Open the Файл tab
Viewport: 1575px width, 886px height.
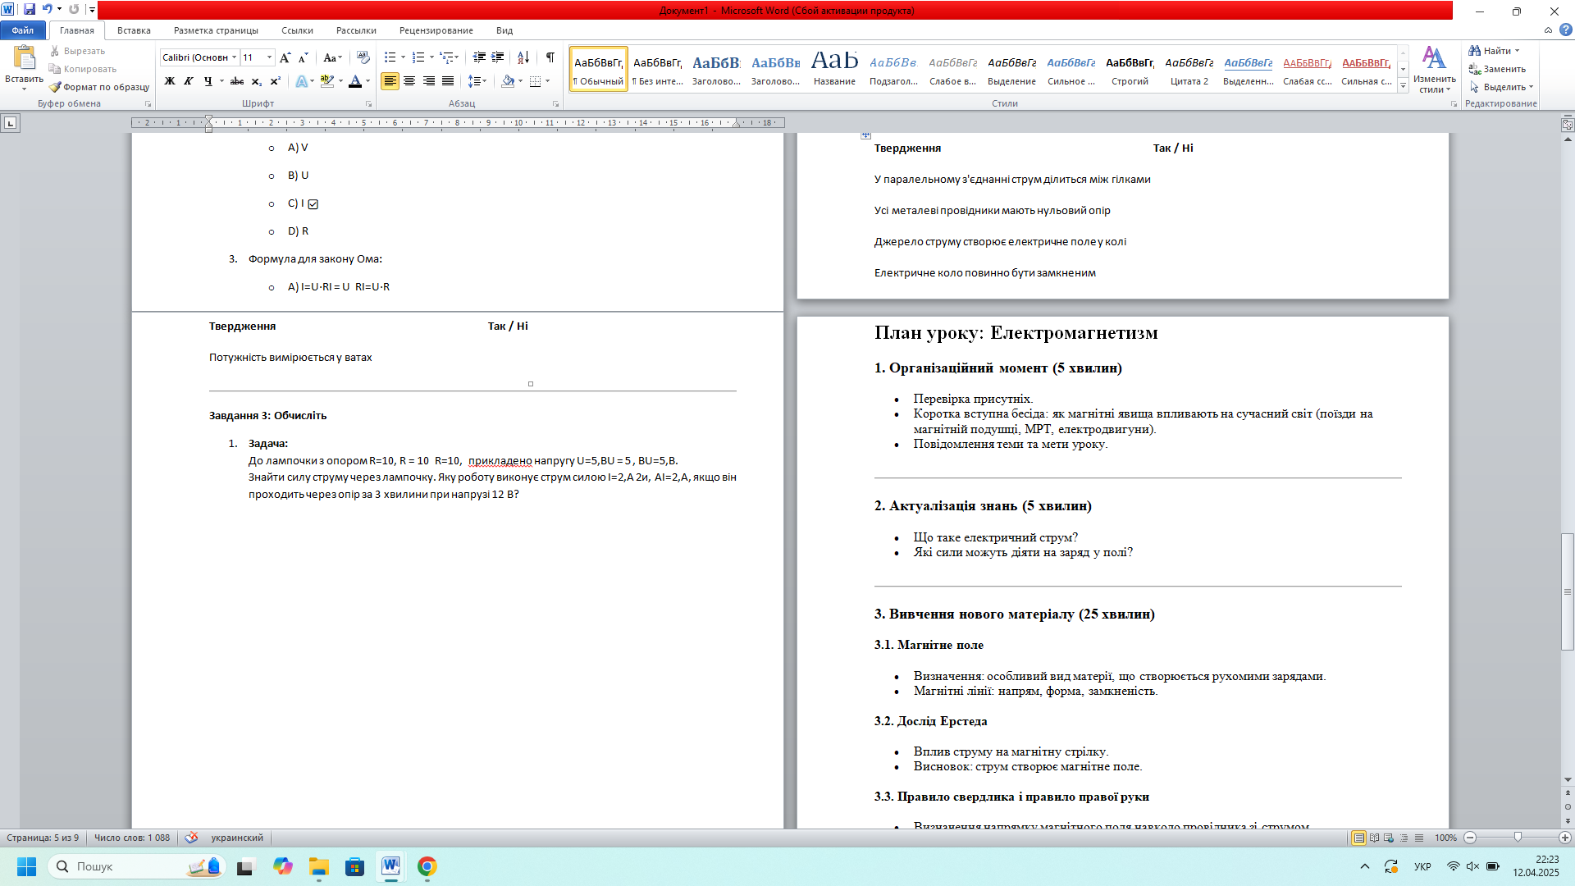(23, 30)
